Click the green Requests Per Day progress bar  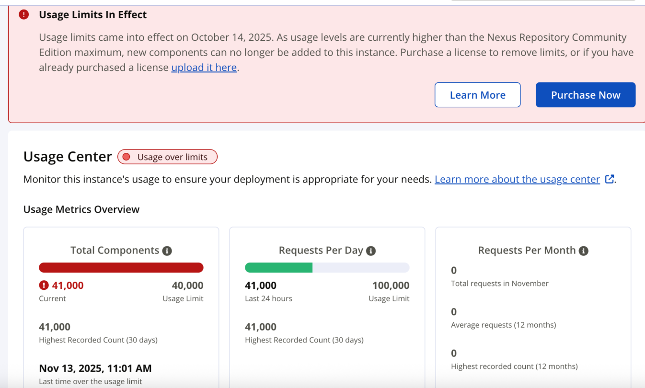tap(278, 268)
